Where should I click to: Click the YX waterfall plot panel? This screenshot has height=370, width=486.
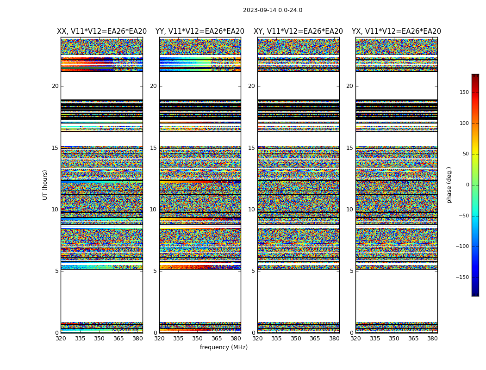pyautogui.click(x=397, y=185)
